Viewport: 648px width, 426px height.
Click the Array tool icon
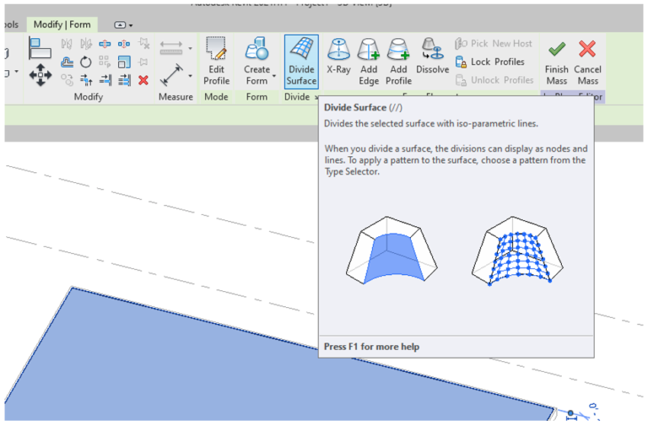105,62
